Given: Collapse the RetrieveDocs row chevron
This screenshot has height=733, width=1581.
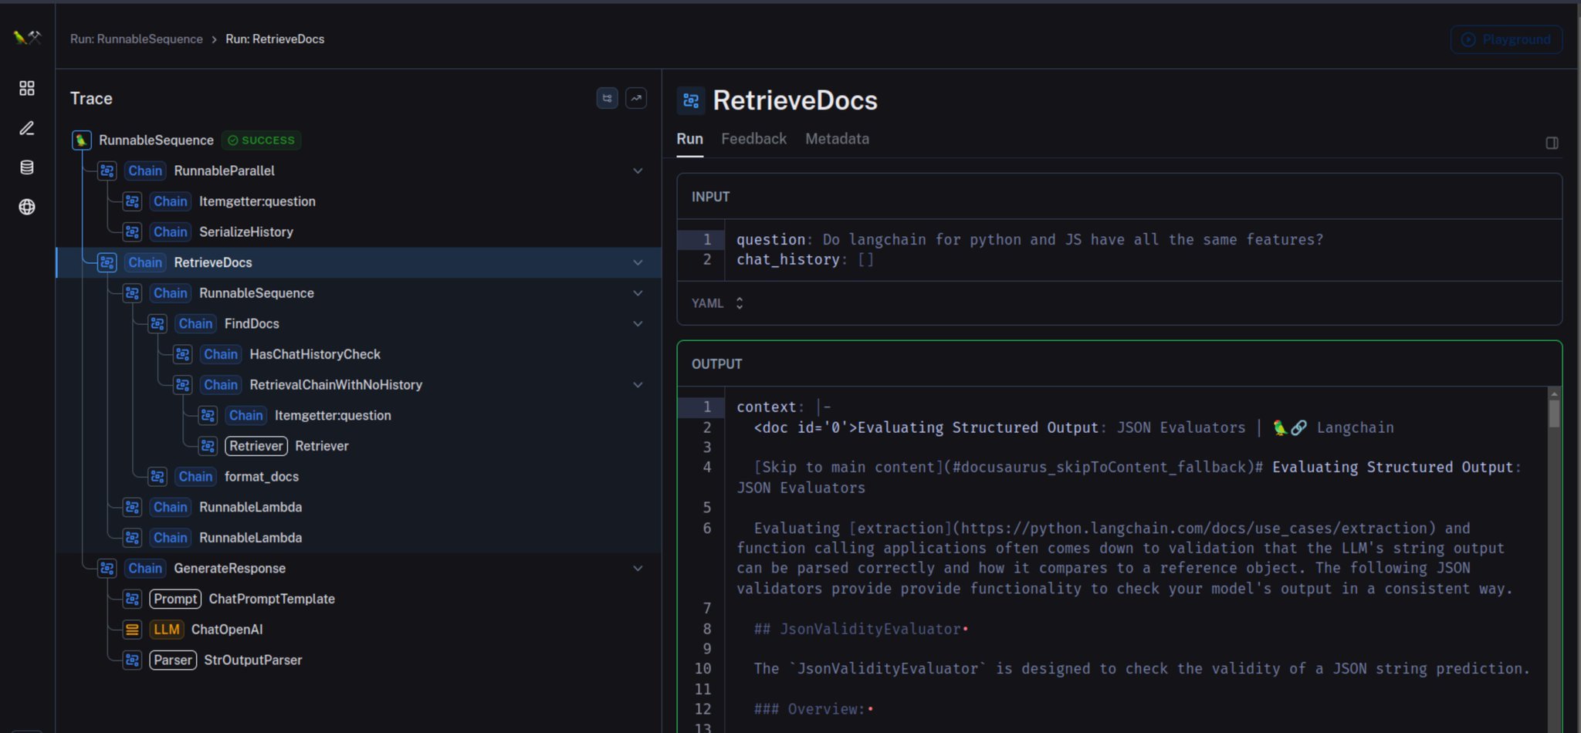Looking at the screenshot, I should pos(638,262).
